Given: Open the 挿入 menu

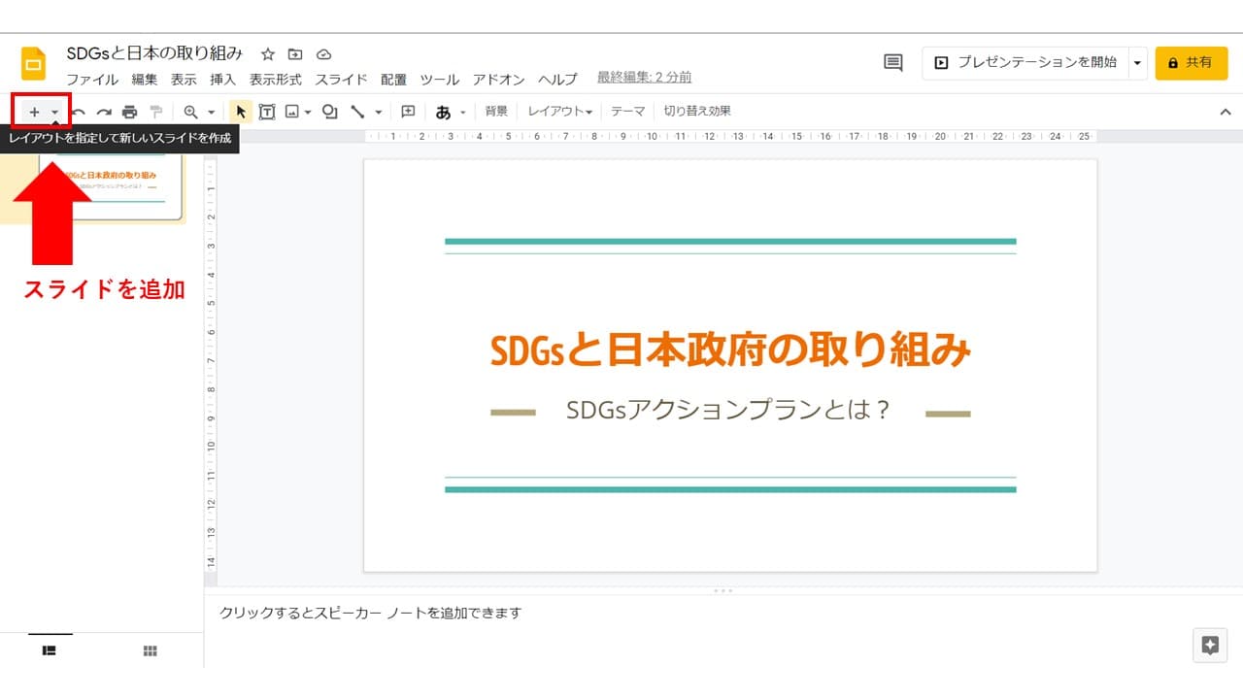Looking at the screenshot, I should tap(223, 80).
